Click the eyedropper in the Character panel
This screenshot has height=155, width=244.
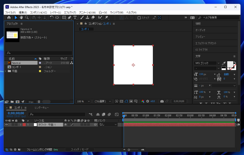[x=224, y=63]
